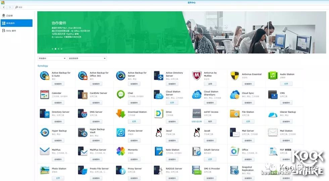Viewport: 329px width, 181px height.
Task: Select the All Packages sidebar item
Action: [x=16, y=23]
